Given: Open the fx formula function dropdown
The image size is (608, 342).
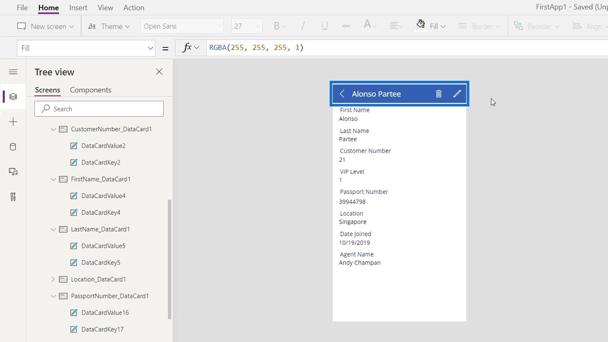Looking at the screenshot, I should pos(191,48).
